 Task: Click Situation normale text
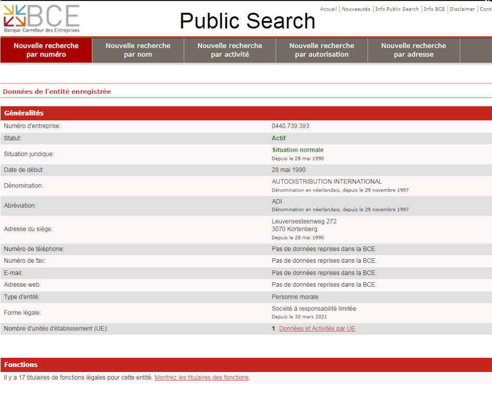pos(298,150)
